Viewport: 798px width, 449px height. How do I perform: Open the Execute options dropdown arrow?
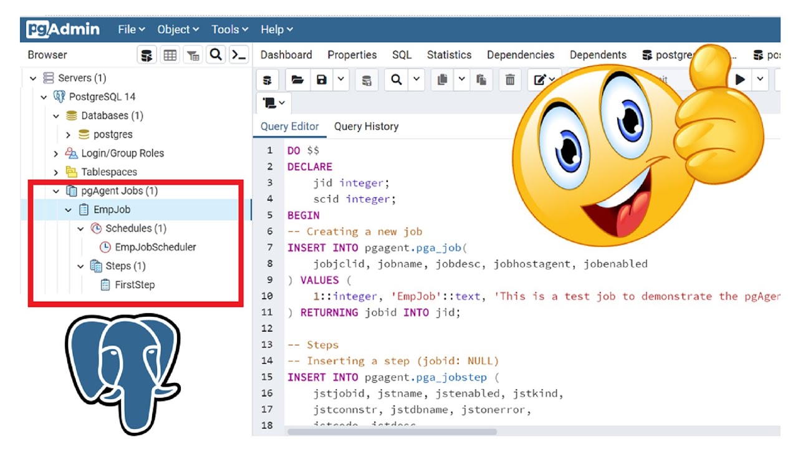761,80
